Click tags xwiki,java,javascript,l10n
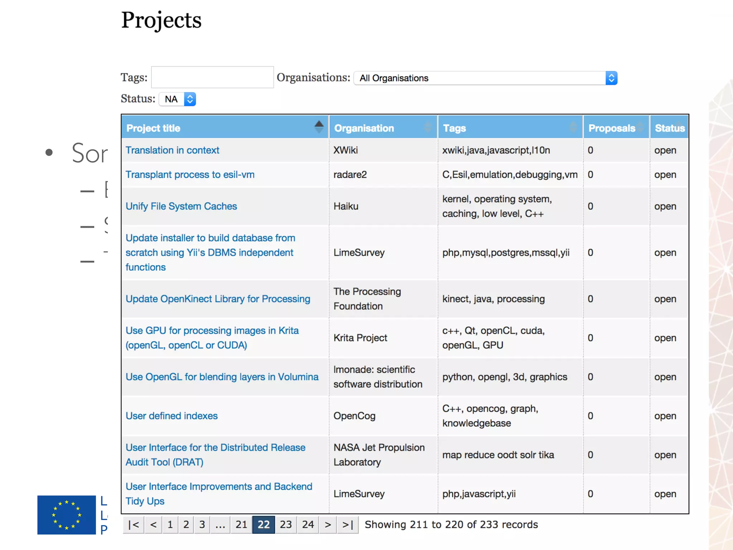Image resolution: width=733 pixels, height=550 pixels. [x=496, y=150]
